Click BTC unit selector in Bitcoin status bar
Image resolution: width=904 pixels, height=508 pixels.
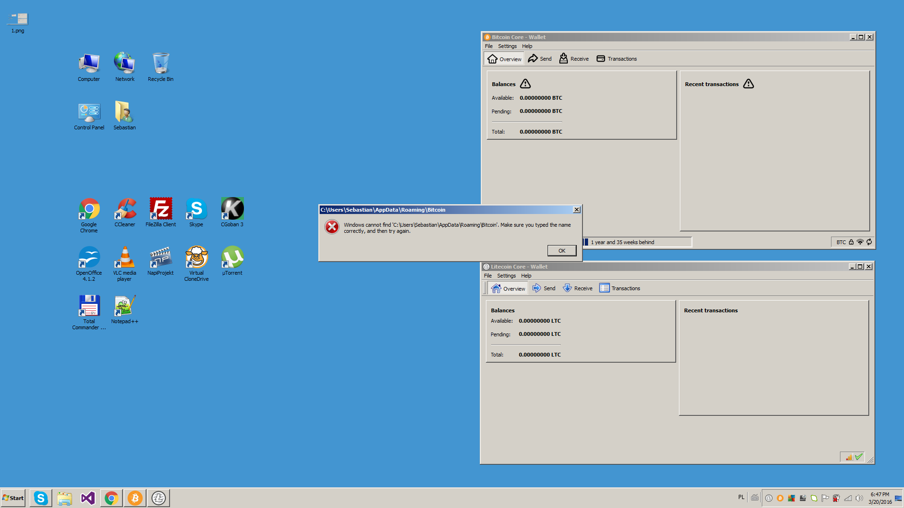[841, 242]
